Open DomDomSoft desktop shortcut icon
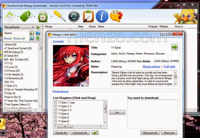 click(3, 126)
